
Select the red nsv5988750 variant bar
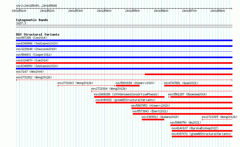pos(201,125)
